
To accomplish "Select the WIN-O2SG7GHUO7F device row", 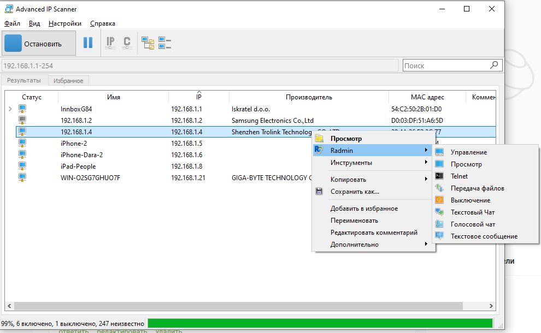I will click(90, 177).
